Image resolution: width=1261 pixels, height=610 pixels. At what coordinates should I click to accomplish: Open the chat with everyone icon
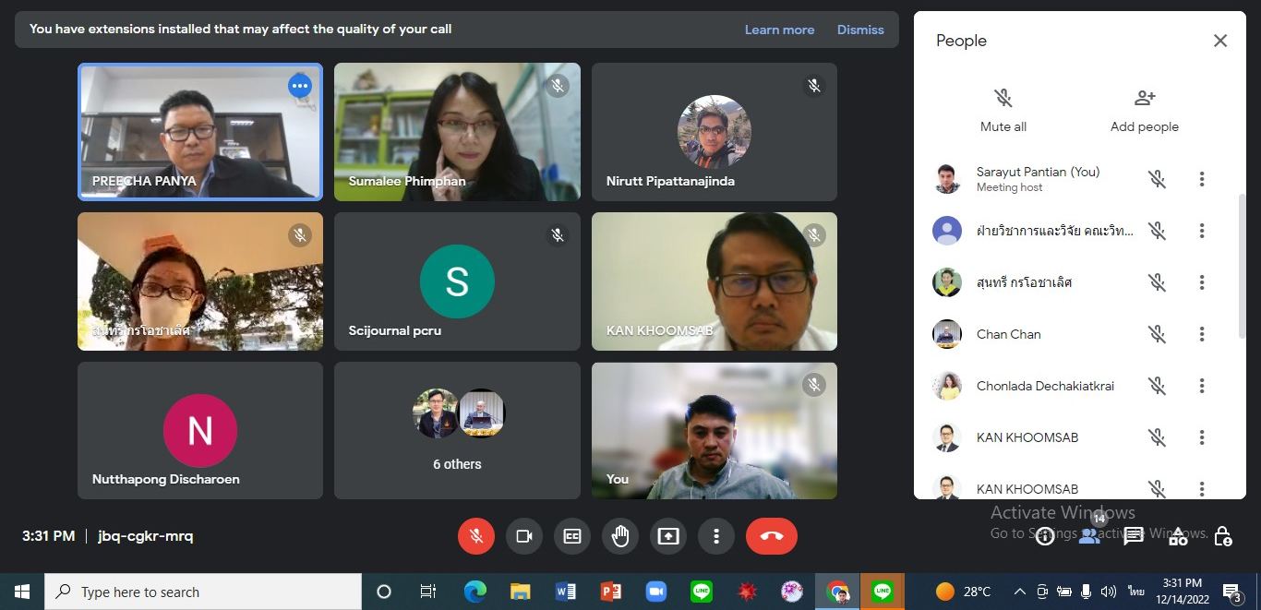pyautogui.click(x=1134, y=536)
